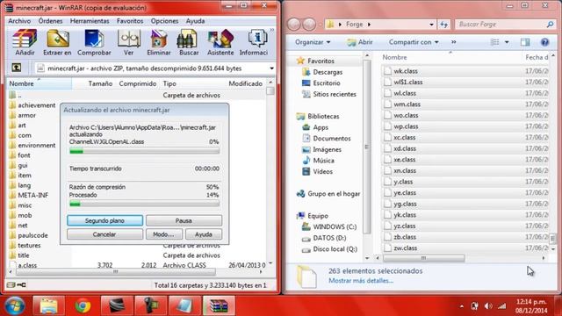562x316 pixels.
Task: Select Grupo en el hogar
Action: (328, 194)
